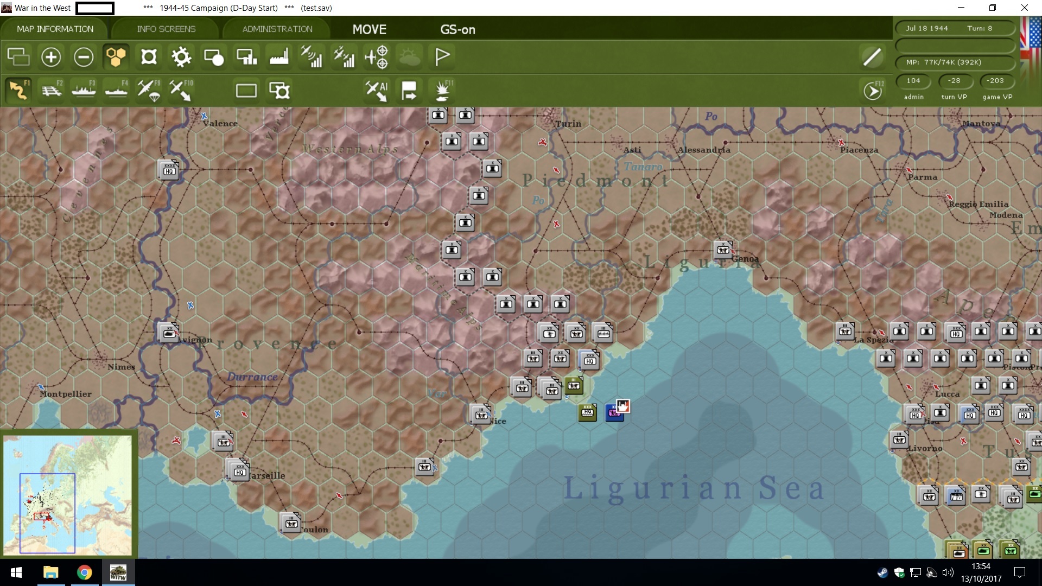Click the date and turn display
Viewport: 1042px width, 586px height.
955,28
